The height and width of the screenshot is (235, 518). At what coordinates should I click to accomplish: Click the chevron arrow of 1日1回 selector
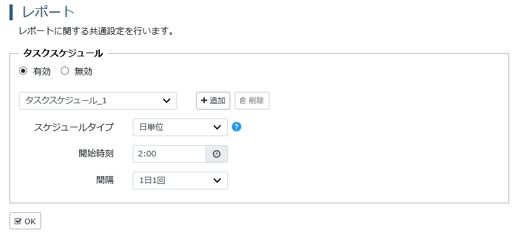(217, 181)
